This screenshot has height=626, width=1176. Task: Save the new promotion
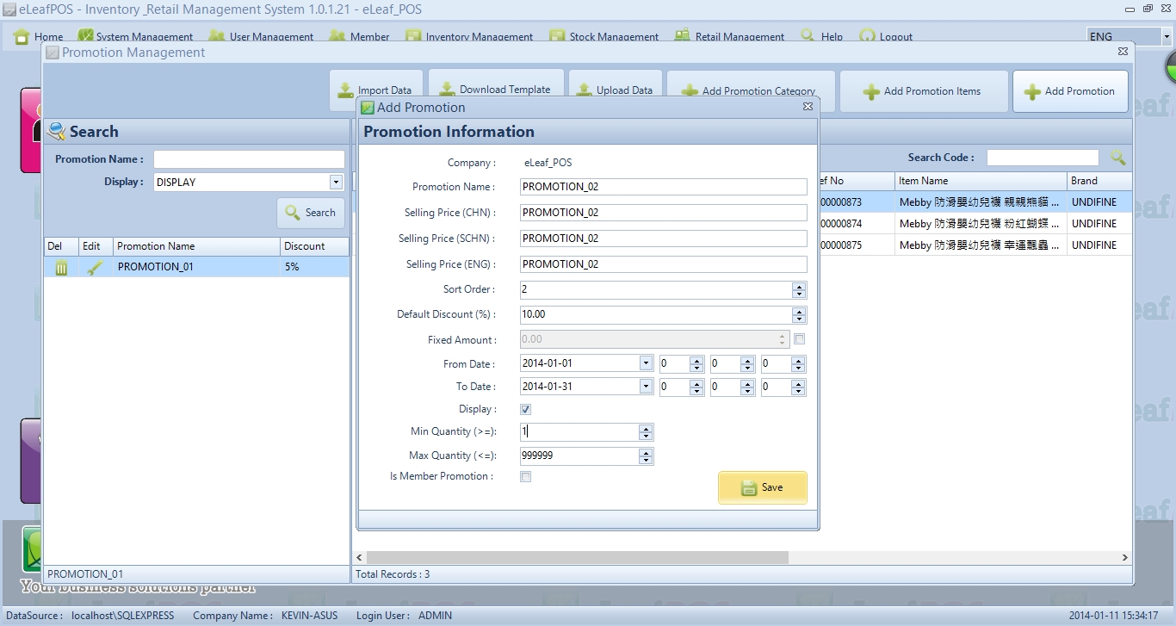[x=762, y=487]
